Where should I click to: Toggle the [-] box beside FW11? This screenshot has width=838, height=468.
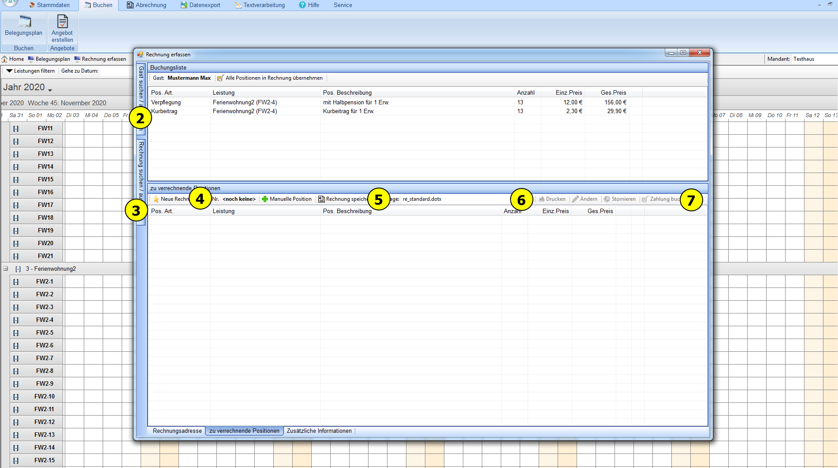click(16, 129)
